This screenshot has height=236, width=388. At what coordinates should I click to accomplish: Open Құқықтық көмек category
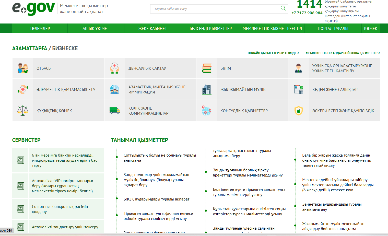pyautogui.click(x=58, y=111)
